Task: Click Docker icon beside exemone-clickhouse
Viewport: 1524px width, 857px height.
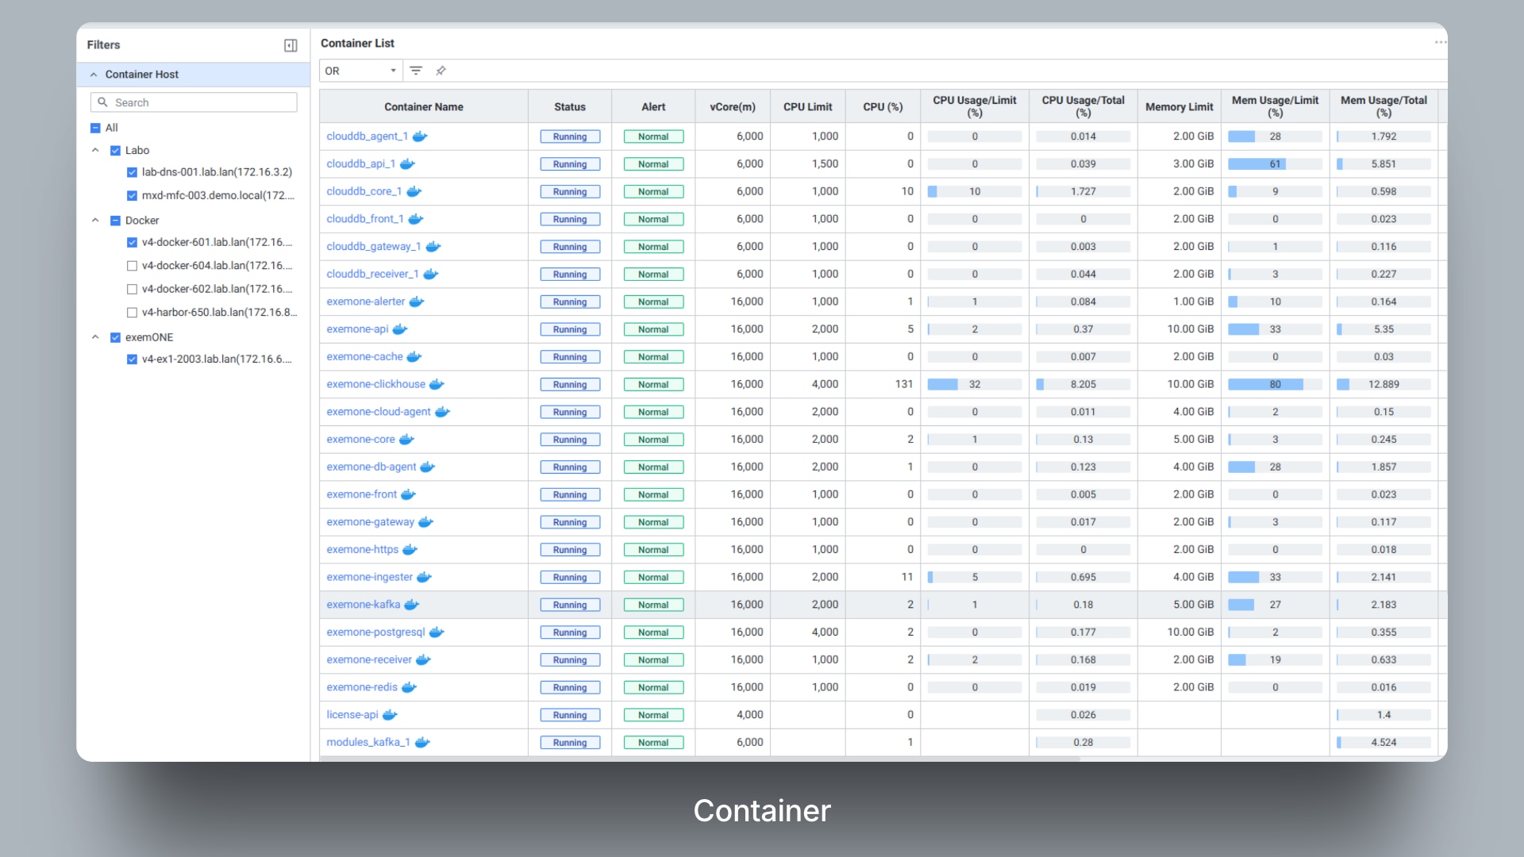Action: coord(437,384)
